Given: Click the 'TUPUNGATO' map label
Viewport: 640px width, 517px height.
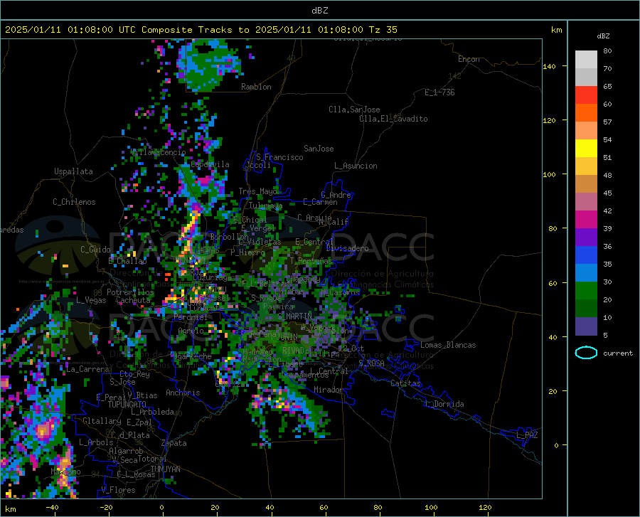Looking at the screenshot, I should 127,405.
